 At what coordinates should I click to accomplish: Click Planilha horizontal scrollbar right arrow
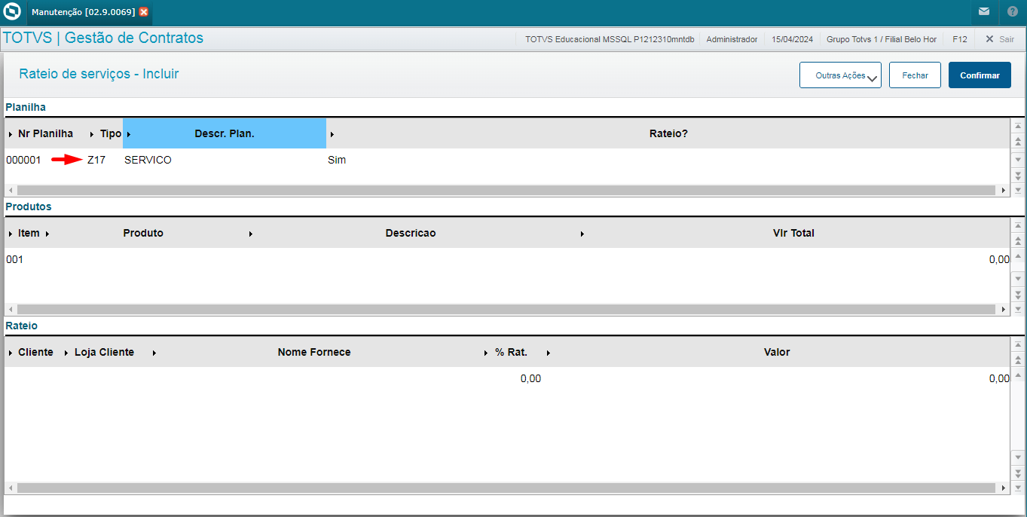click(x=1003, y=191)
